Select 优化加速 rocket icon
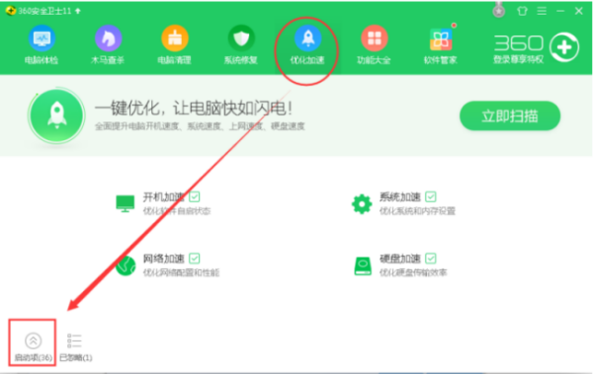This screenshot has width=593, height=374. 307,38
